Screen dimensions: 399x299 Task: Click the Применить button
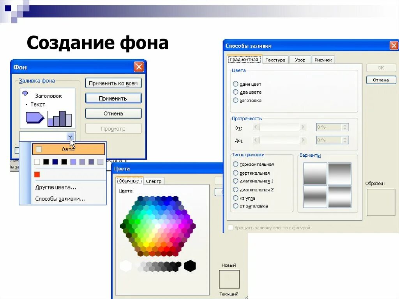[113, 98]
